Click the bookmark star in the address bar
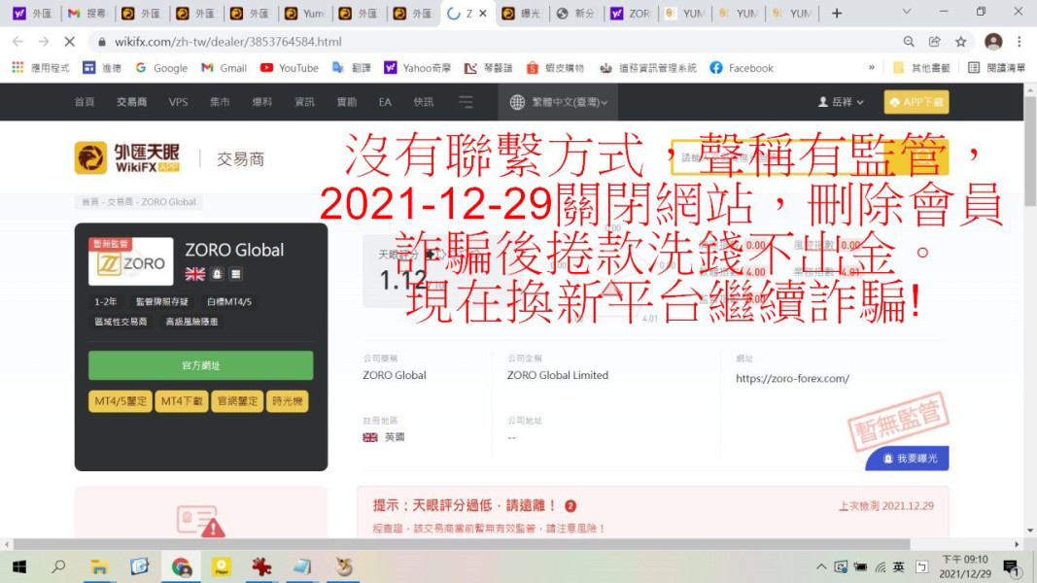The image size is (1037, 583). coord(960,42)
